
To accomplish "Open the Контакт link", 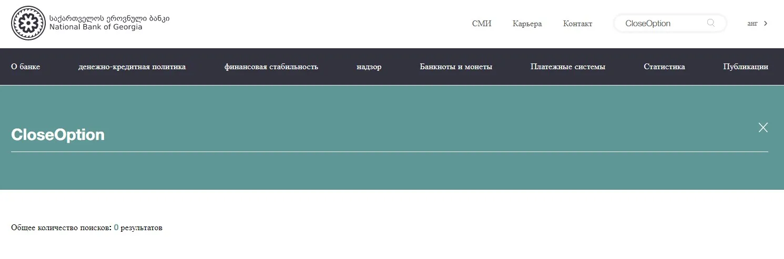I will tap(577, 24).
